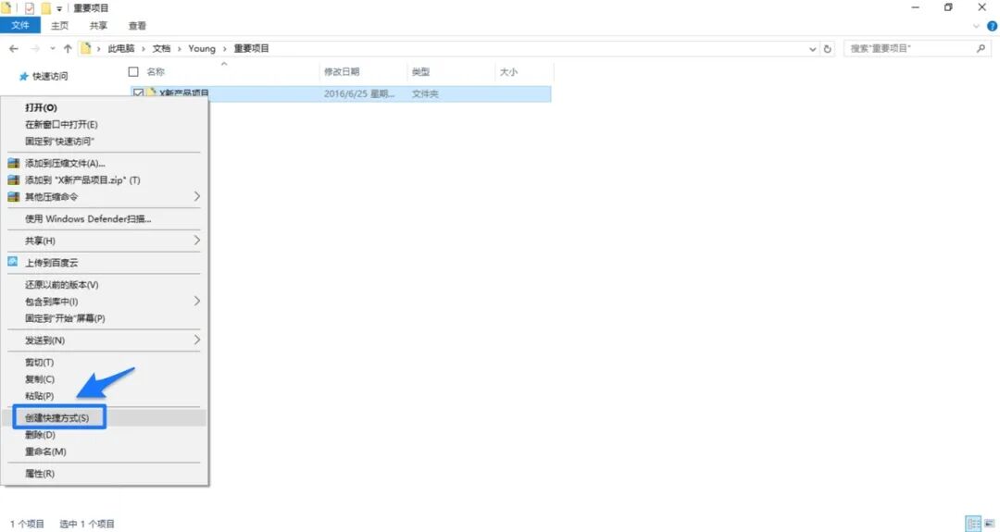The width and height of the screenshot is (1000, 532).
Task: Click quick access toolbar new folder icon
Action: click(46, 8)
